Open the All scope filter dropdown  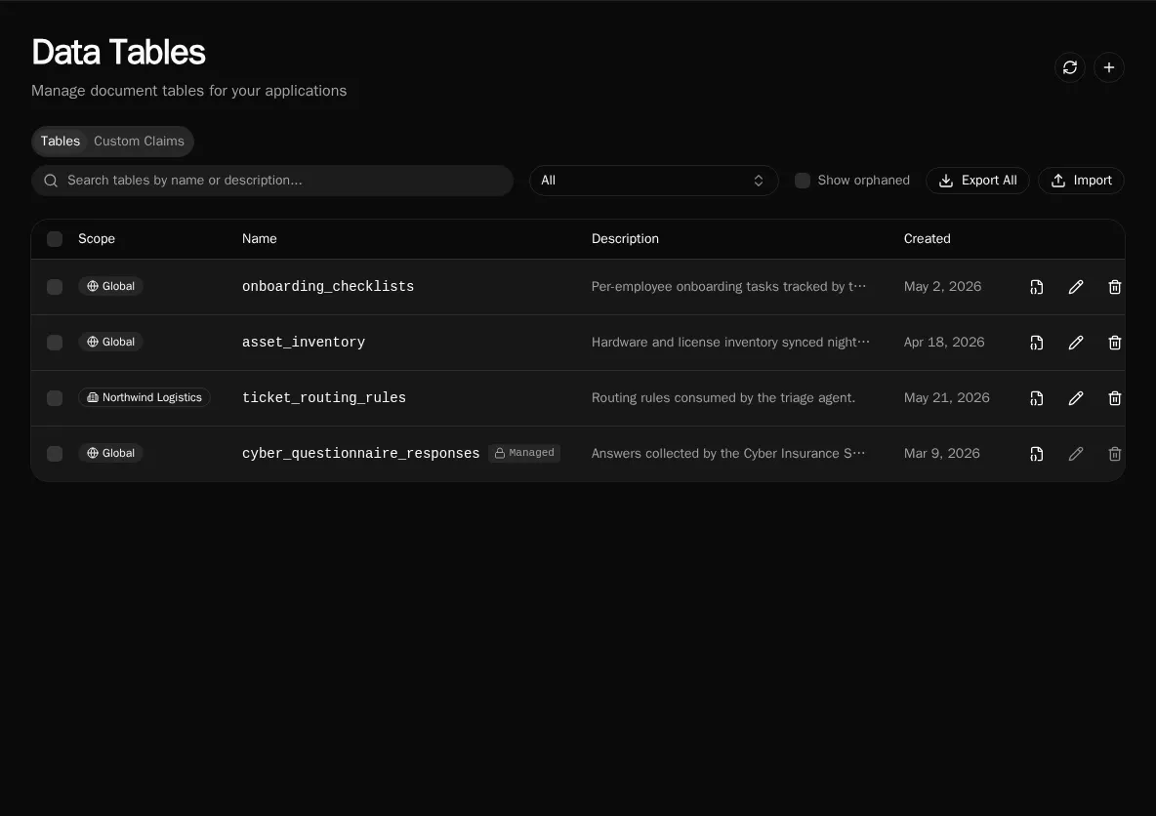653,181
